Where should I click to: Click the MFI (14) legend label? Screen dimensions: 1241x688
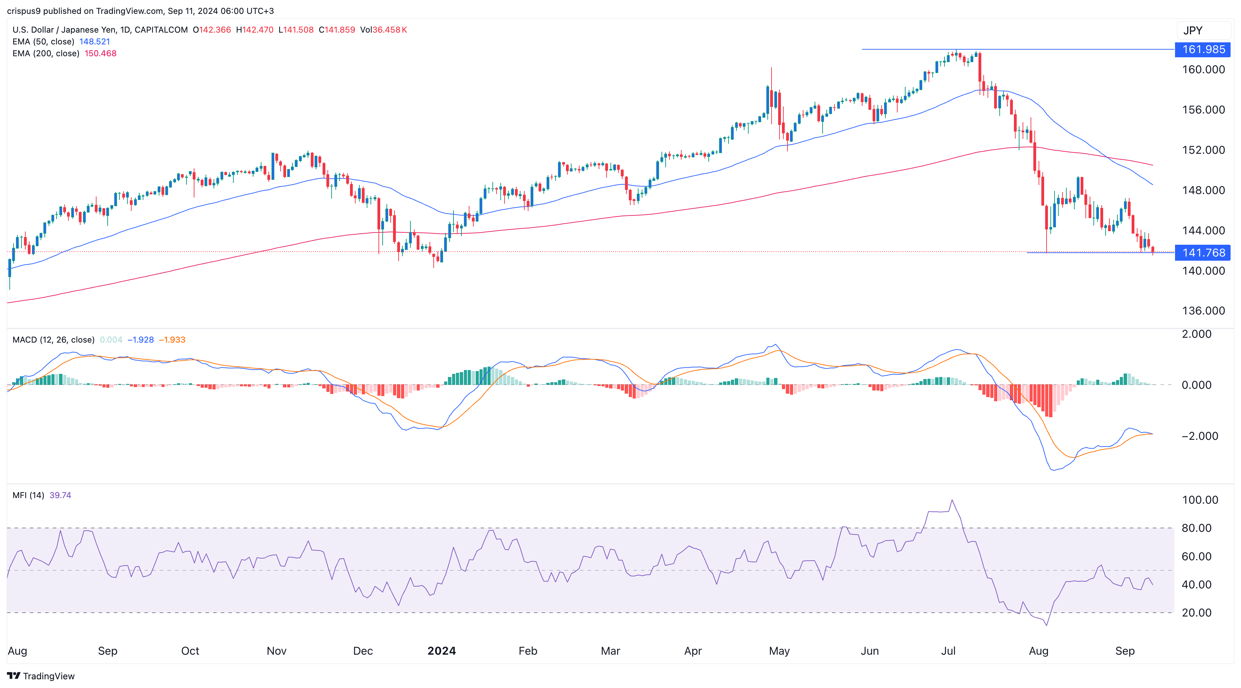28,495
